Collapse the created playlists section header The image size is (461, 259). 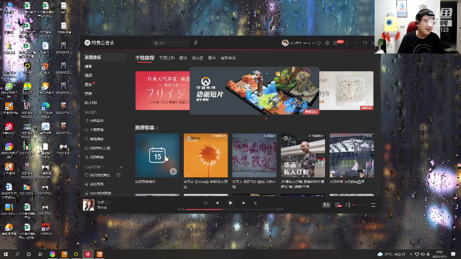click(x=94, y=167)
